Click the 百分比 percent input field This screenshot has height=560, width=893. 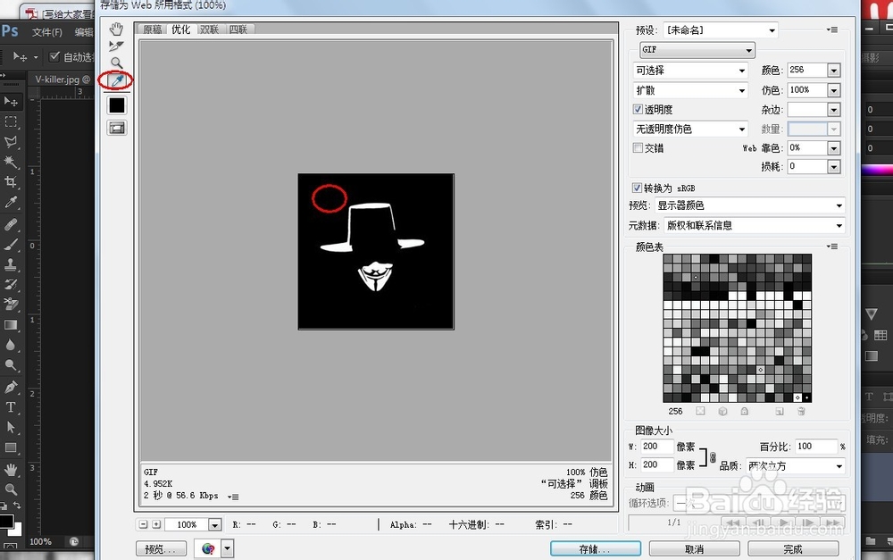(817, 447)
